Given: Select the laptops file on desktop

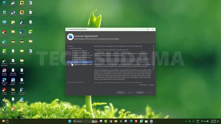Looking at the screenshot, I should 22,81.
